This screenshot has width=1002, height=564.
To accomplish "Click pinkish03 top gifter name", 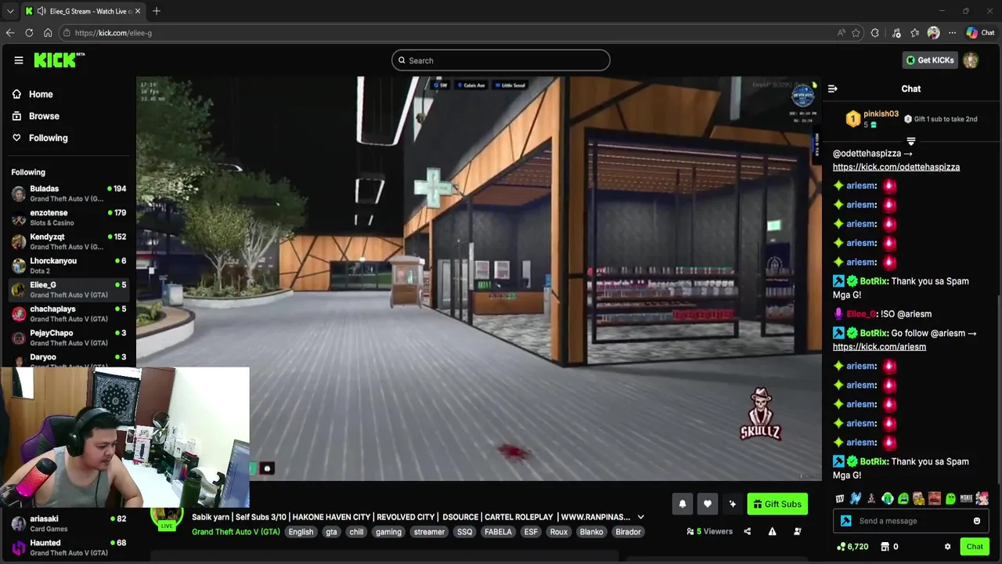I will tap(881, 114).
